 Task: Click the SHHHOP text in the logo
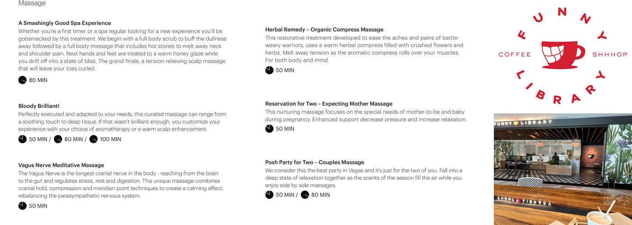[x=610, y=54]
